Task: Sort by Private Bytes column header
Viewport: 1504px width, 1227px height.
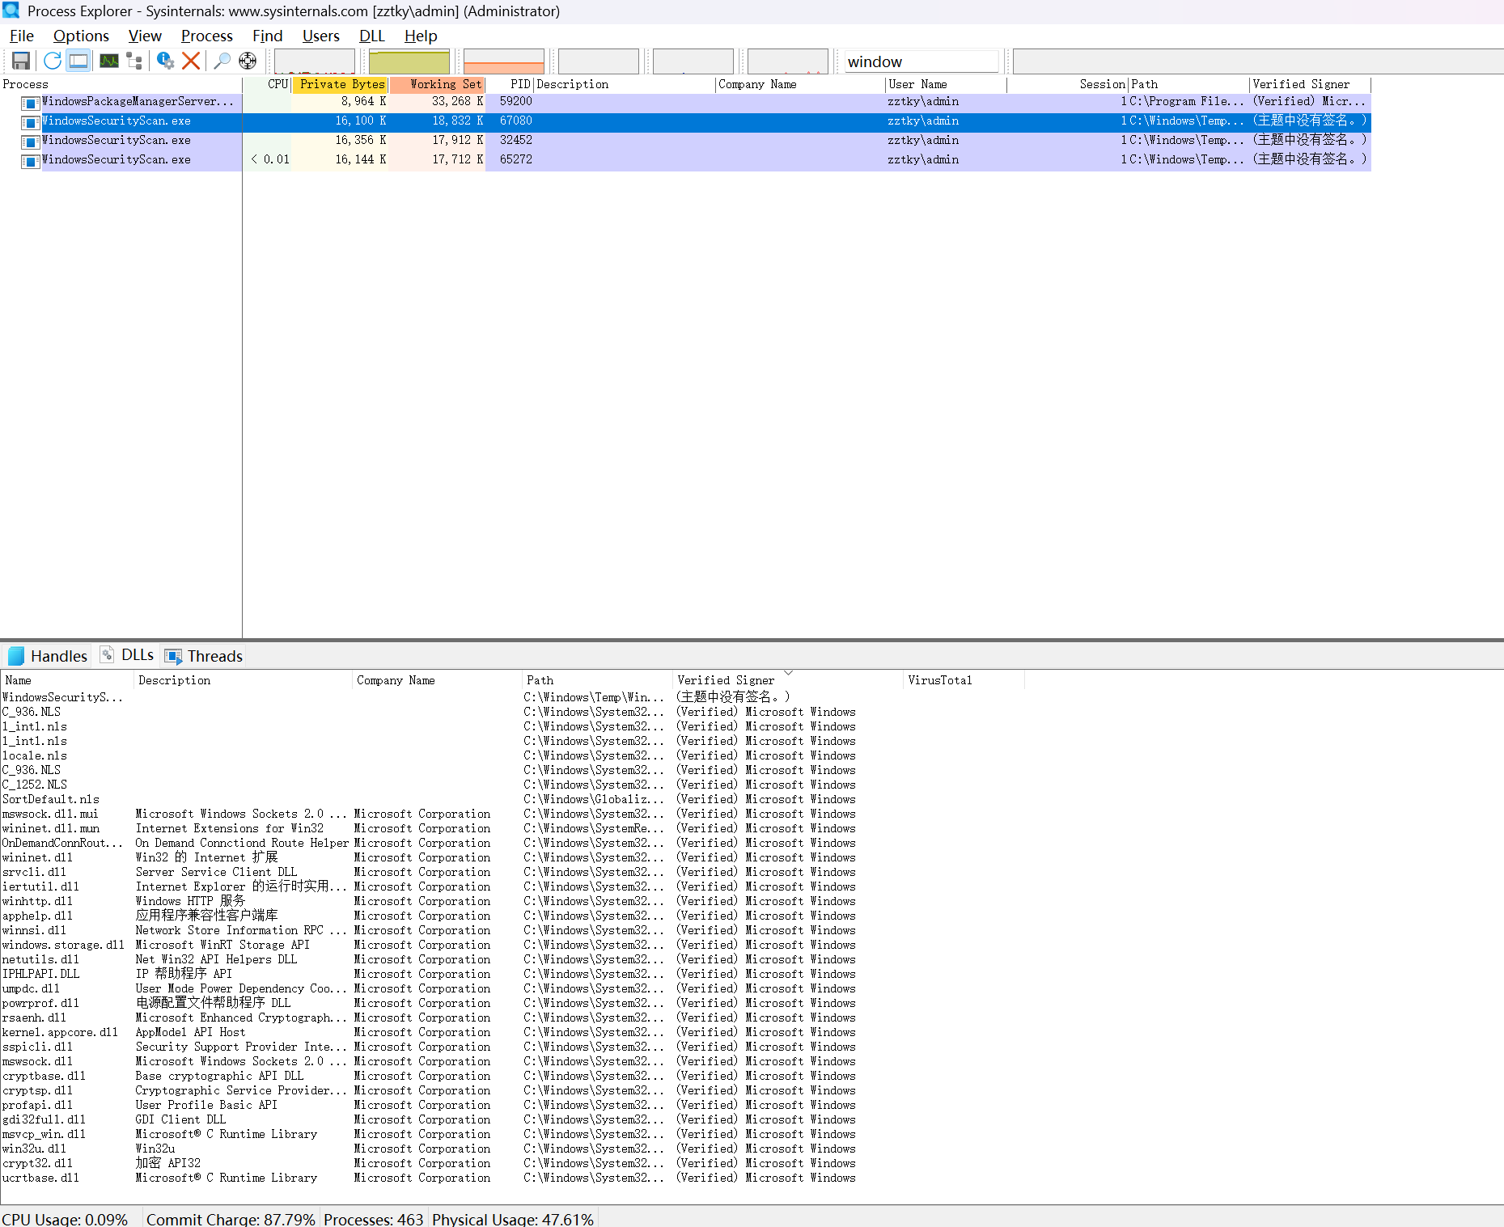Action: click(x=340, y=84)
